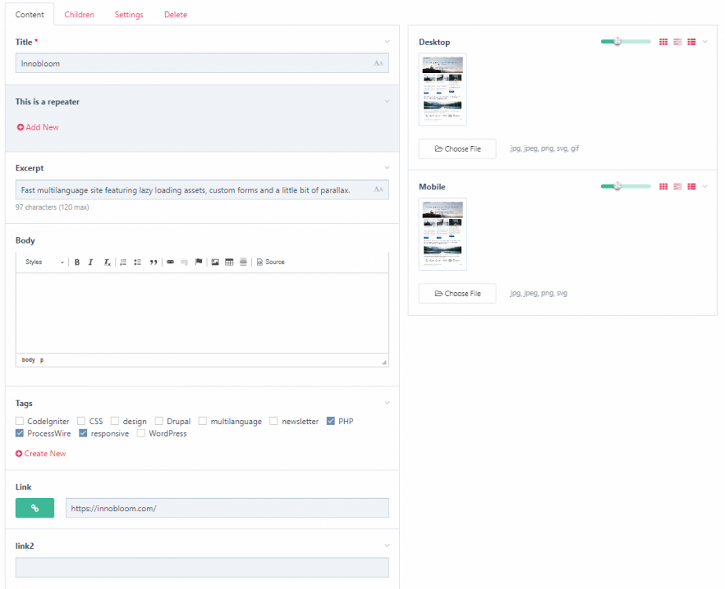Click the Create New tags link
725x589 pixels.
pos(40,453)
